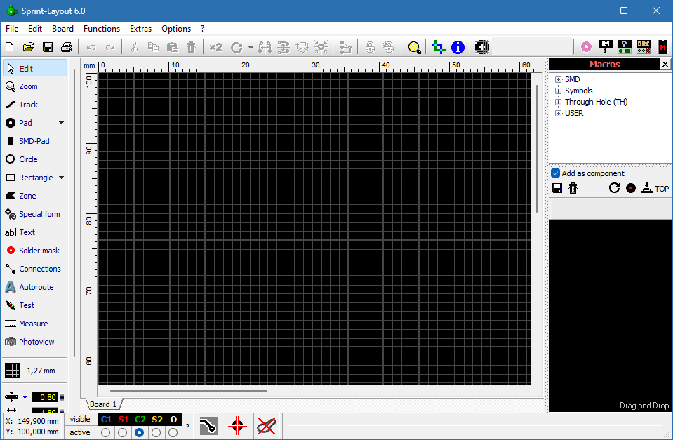The width and height of the screenshot is (673, 440).
Task: Click the Redo arrow in the toolbar
Action: coord(110,47)
